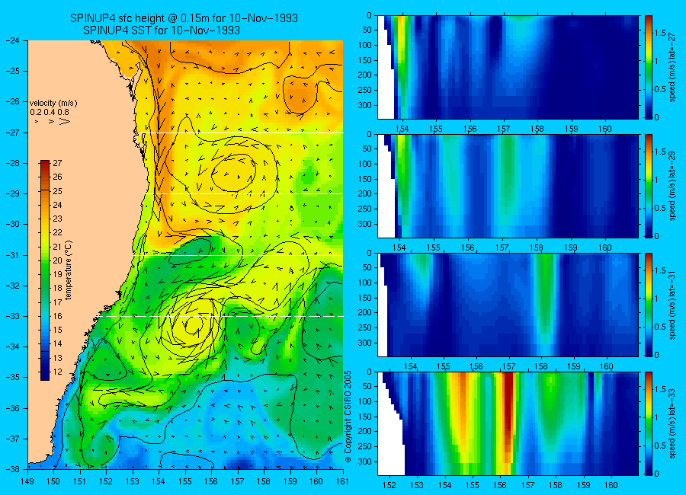Image resolution: width=686 pixels, height=495 pixels.
Task: Click the largest velocity legend arrow under 0.8
Action: tap(65, 121)
